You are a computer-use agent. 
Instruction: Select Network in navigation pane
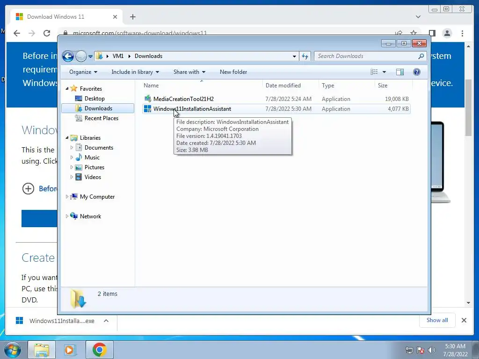90,216
